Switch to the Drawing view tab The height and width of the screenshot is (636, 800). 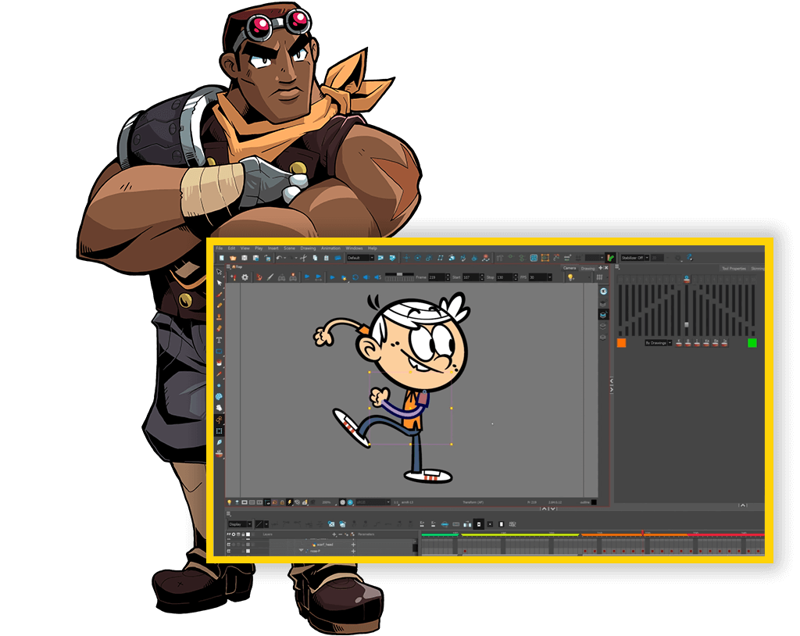[587, 269]
